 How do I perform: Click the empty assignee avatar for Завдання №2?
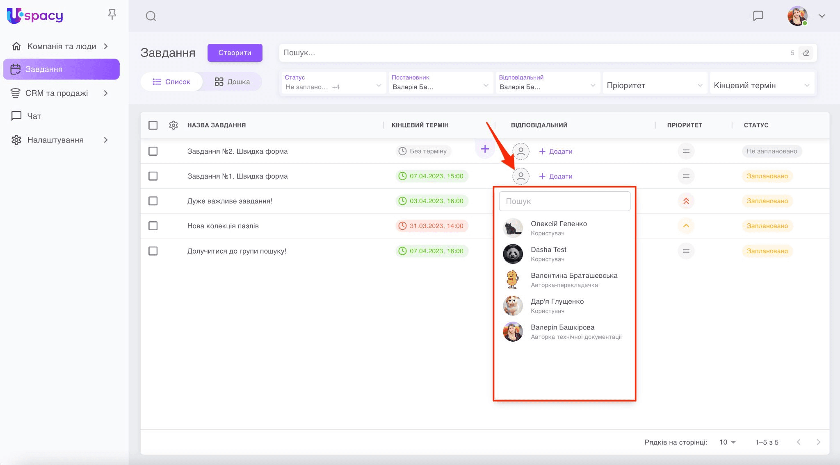coord(521,151)
